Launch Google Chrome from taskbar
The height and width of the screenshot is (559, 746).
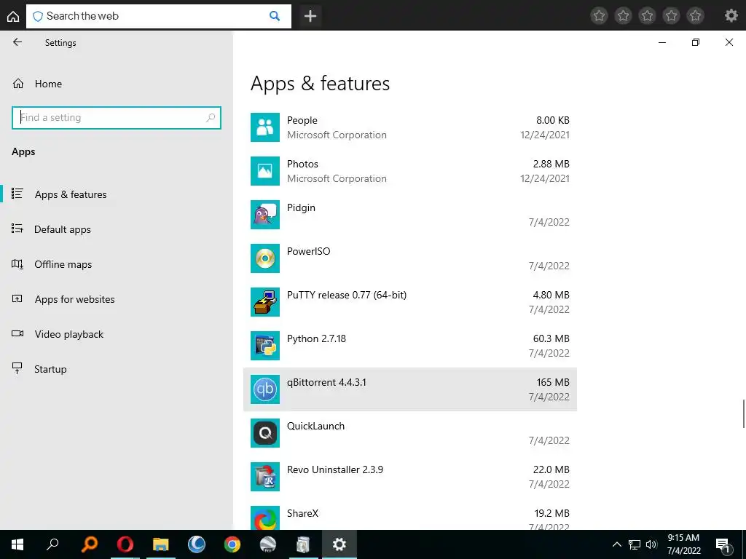232,544
